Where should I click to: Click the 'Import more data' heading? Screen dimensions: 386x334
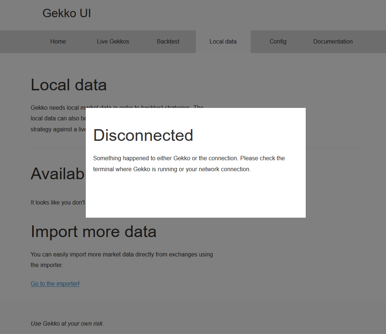(x=93, y=232)
